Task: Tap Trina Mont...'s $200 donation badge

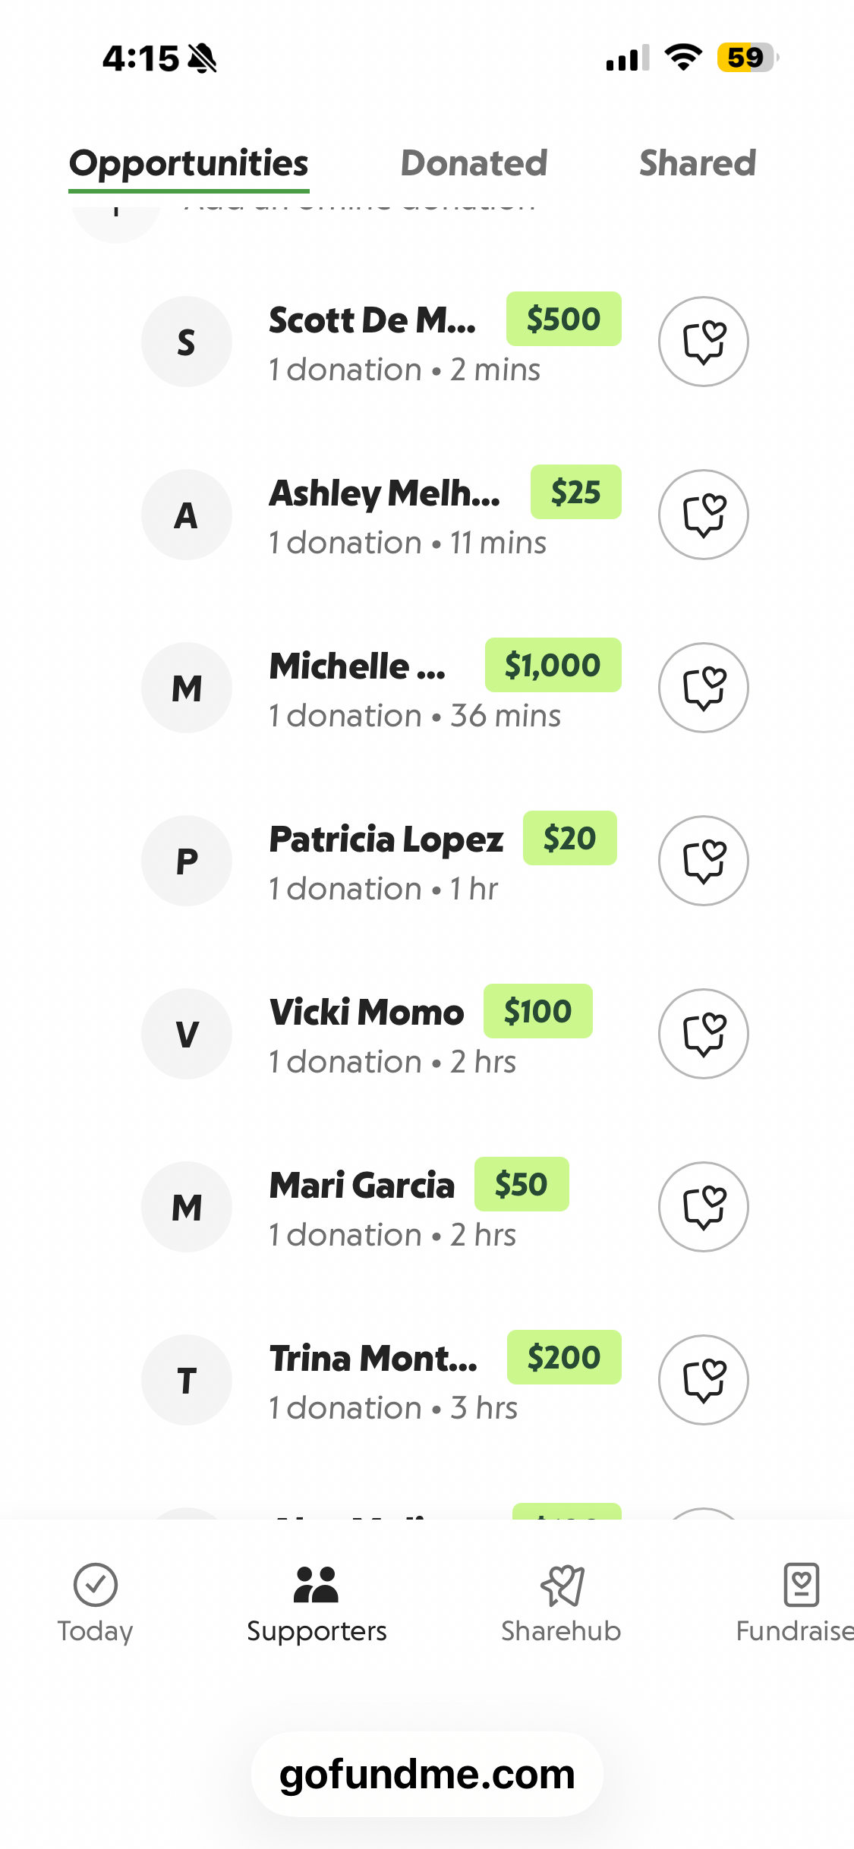Action: [564, 1358]
